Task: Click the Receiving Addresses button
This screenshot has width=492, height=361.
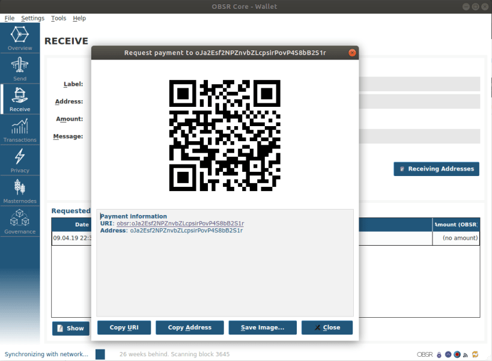Action: click(x=437, y=169)
